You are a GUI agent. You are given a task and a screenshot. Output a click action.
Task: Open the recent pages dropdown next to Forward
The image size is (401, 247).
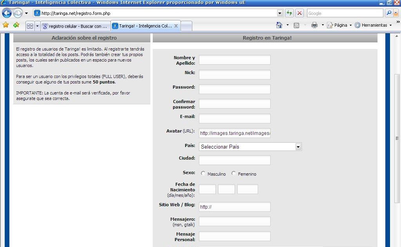26,13
